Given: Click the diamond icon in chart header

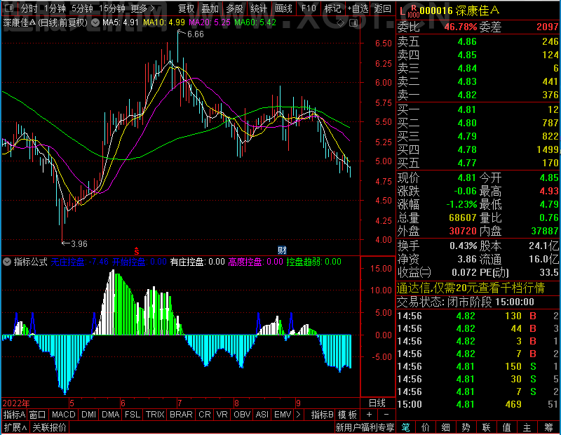Looking at the screenshot, I should [x=341, y=23].
